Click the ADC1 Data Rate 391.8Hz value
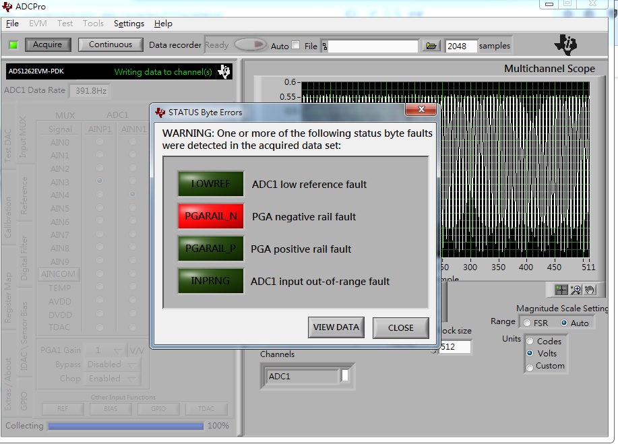618x444 pixels. pos(91,90)
